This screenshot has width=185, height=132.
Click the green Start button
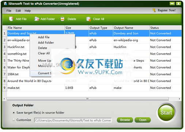(166, 113)
